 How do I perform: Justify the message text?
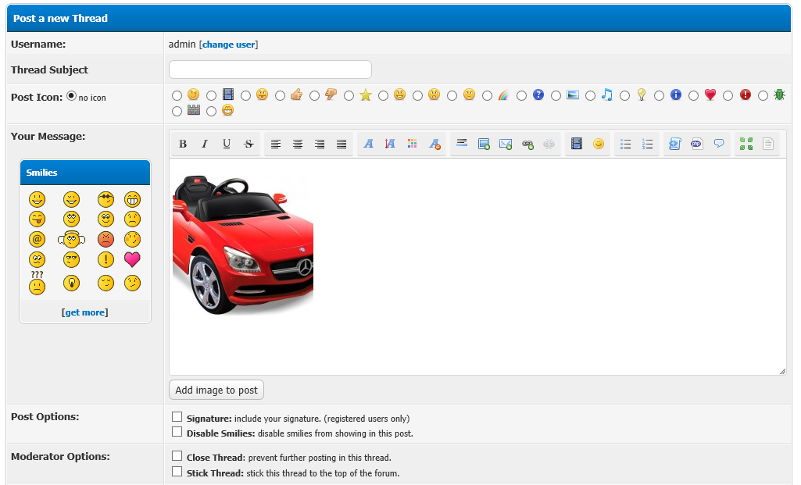click(341, 144)
